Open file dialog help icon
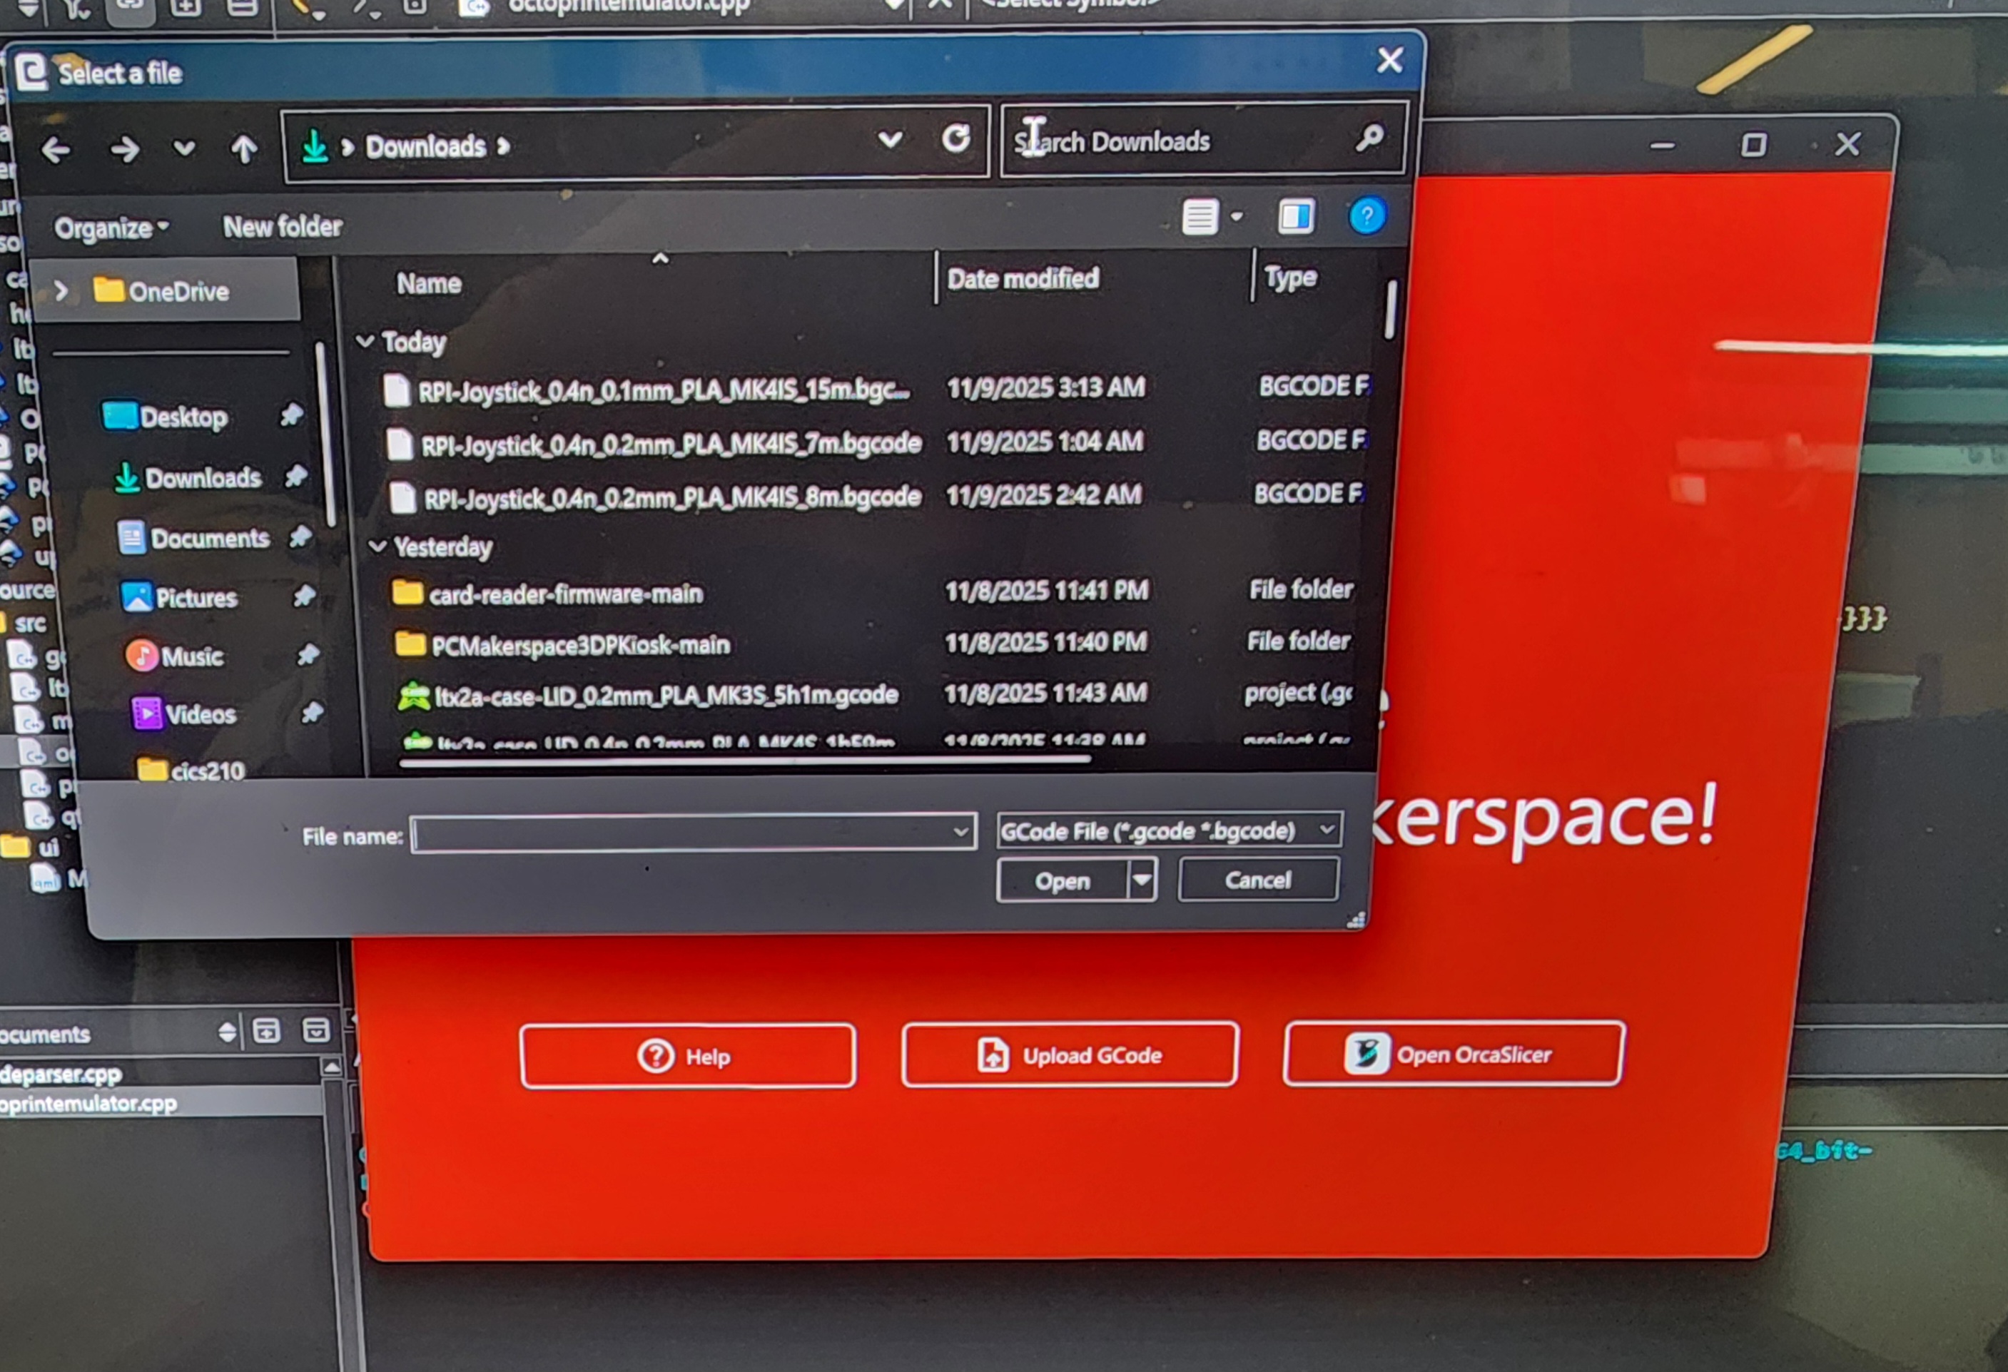Image resolution: width=2008 pixels, height=1372 pixels. coord(1366,216)
